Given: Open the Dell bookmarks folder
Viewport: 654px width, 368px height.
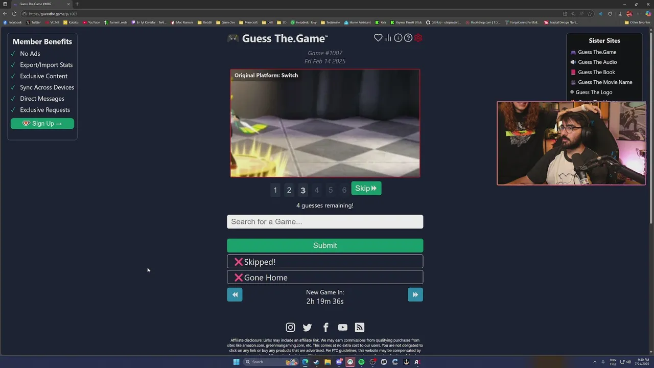Looking at the screenshot, I should (267, 22).
